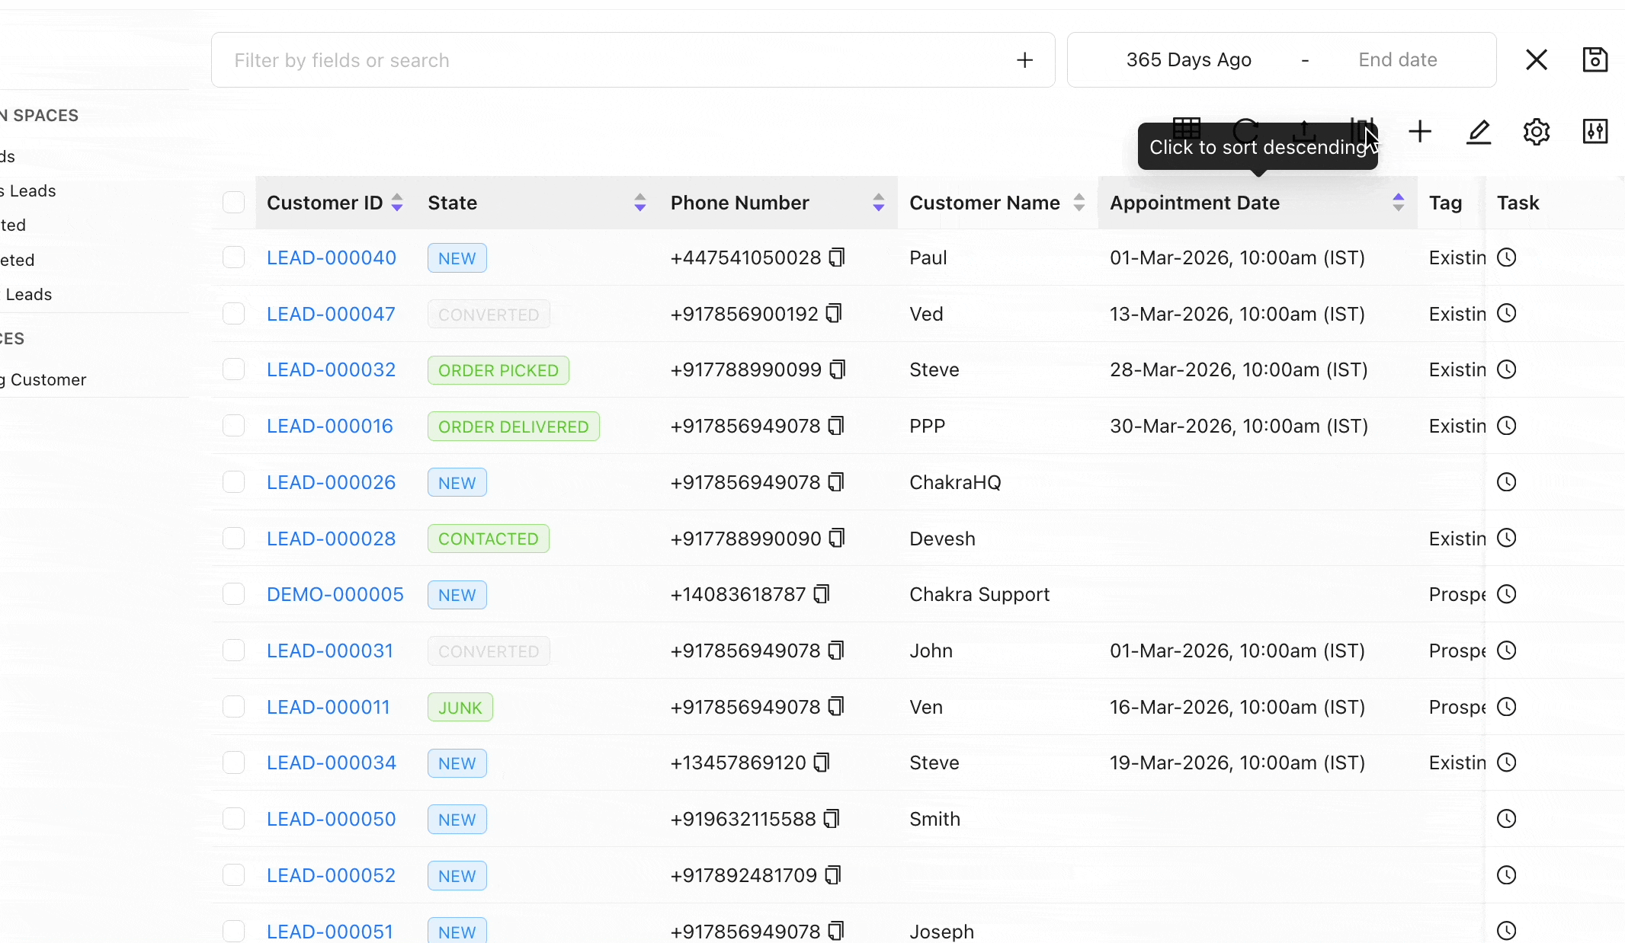Click the filter search input field

534,59
